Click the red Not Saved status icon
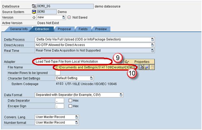The width and height of the screenshot is (202, 130). [69, 17]
